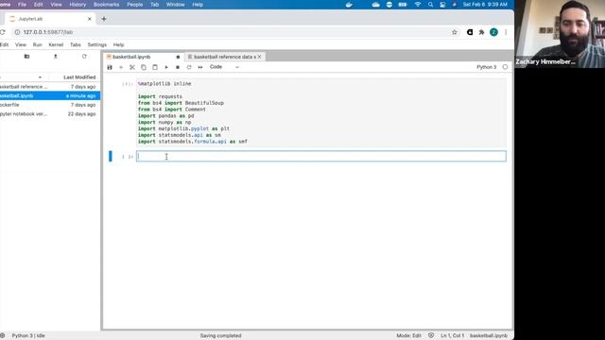Click Zachary Himmelberger's webcam video thumbnail

(x=560, y=34)
